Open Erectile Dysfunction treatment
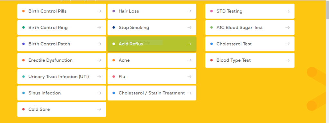The image size is (329, 123). tap(62, 60)
